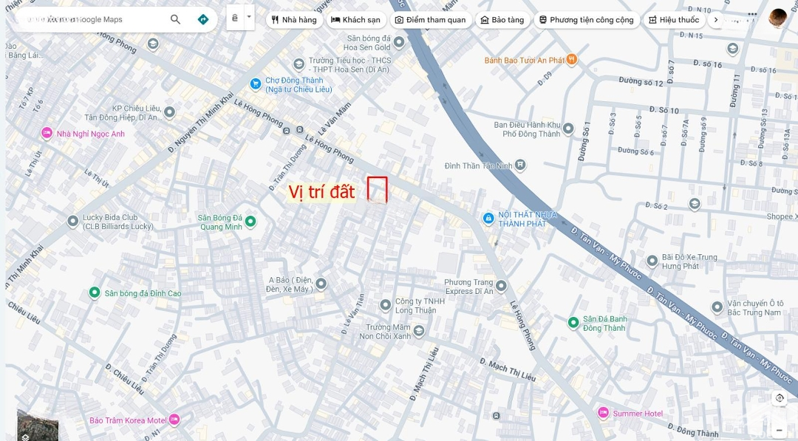The height and width of the screenshot is (441, 798).
Task: Filter by Điểm tham quan
Action: pos(431,20)
